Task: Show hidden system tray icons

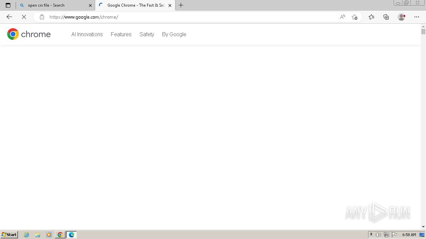Action: (x=371, y=235)
